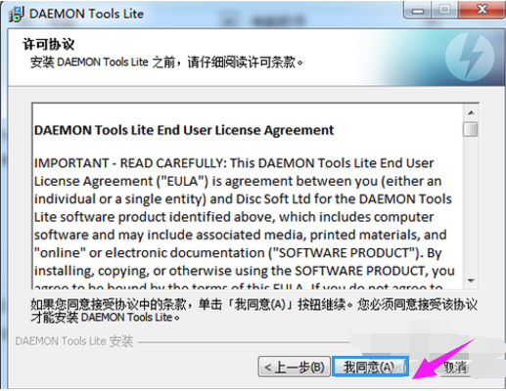Minimize the DAEMON Tools Lite installer window
The image size is (506, 391).
418,11
